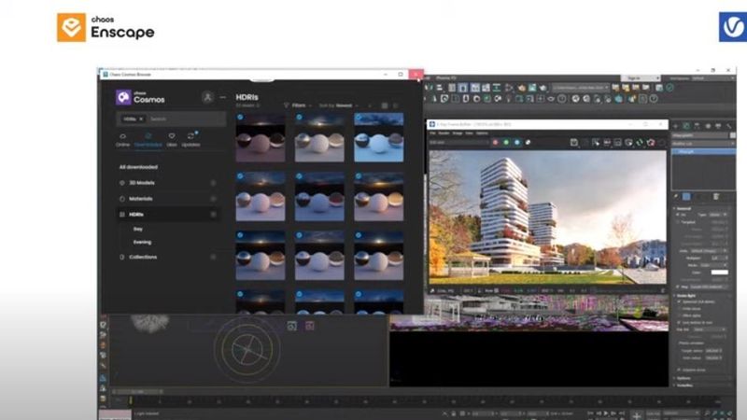Toggle downloaded check on blue sky HDRI thumbnail

359,118
